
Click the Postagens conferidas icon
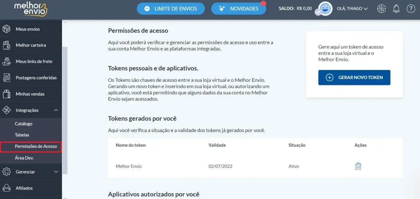(x=6, y=78)
